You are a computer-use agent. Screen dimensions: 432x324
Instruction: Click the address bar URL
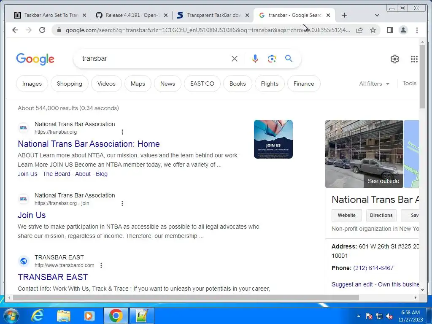(208, 30)
